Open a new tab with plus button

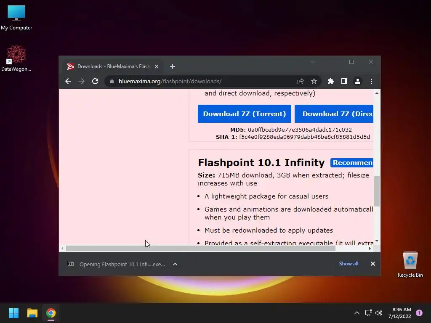[x=172, y=66]
